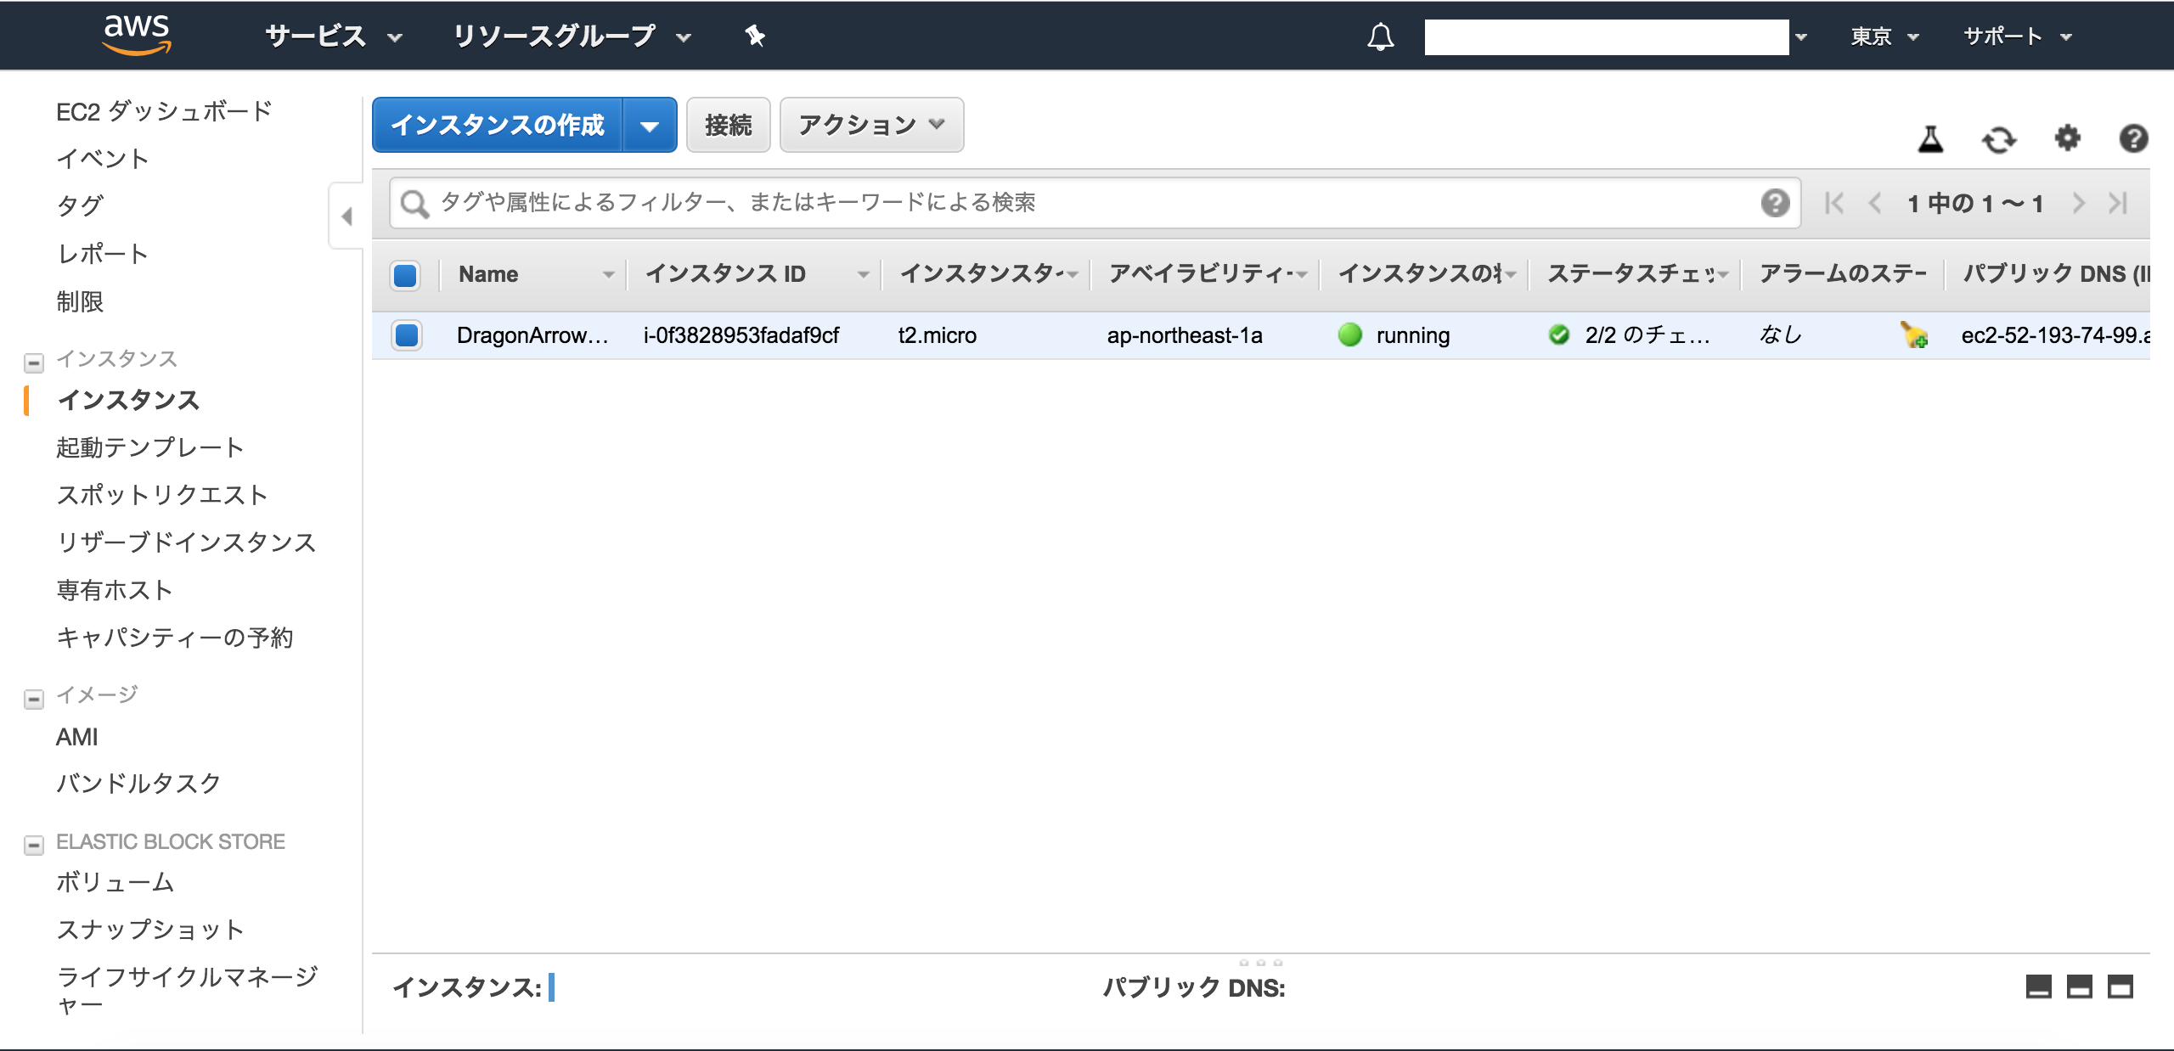
Task: Click the pin shortcut icon in header
Action: tap(754, 36)
